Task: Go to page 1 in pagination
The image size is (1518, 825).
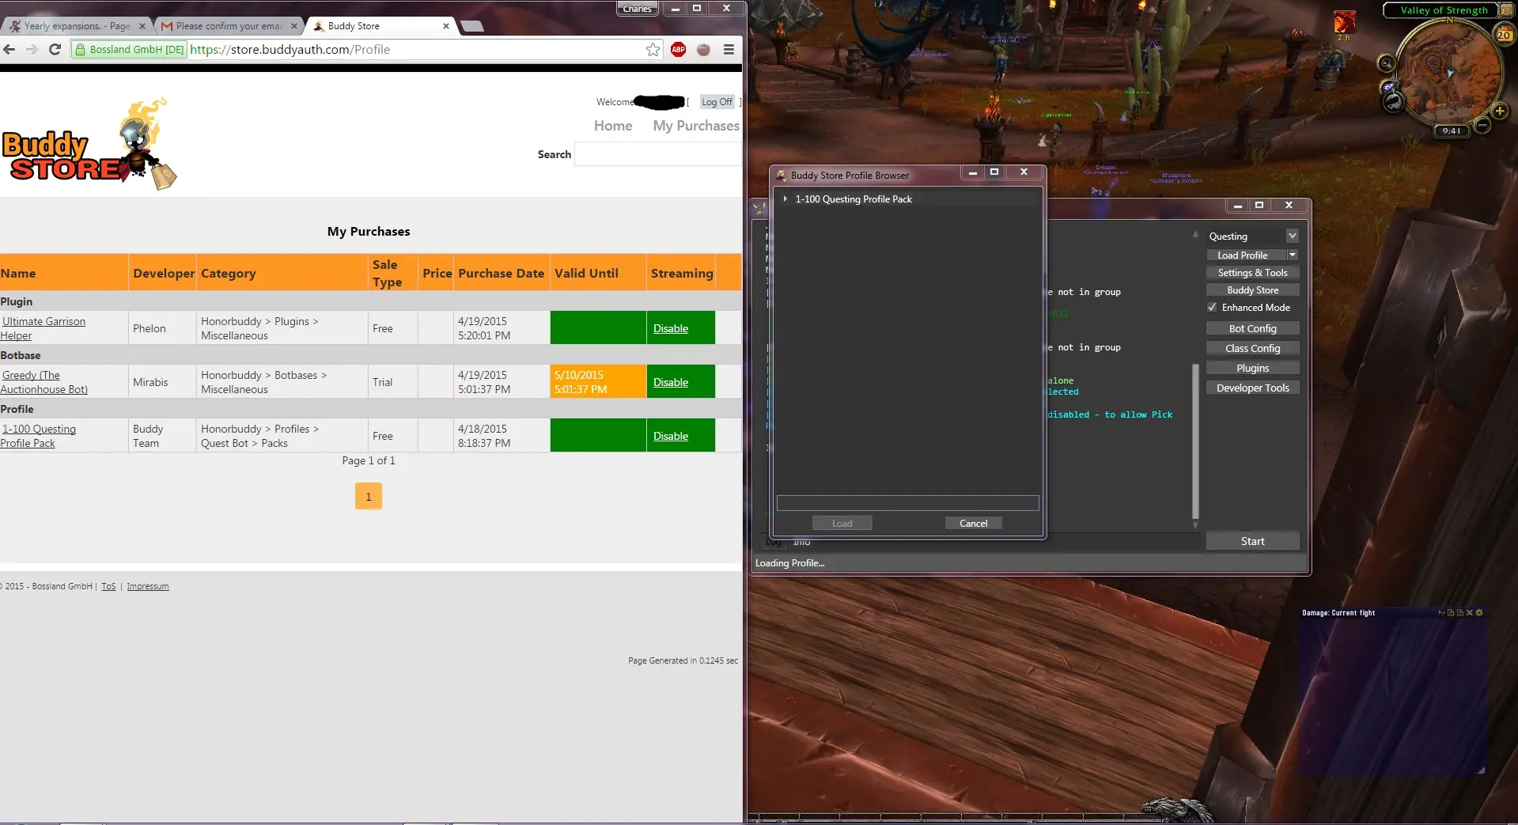Action: [369, 497]
